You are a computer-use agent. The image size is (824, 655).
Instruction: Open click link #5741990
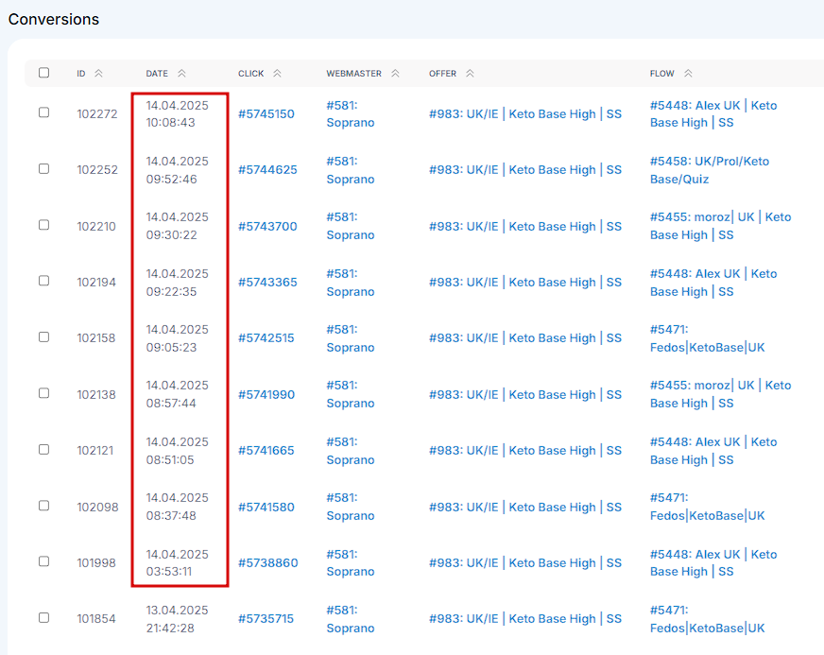point(266,395)
